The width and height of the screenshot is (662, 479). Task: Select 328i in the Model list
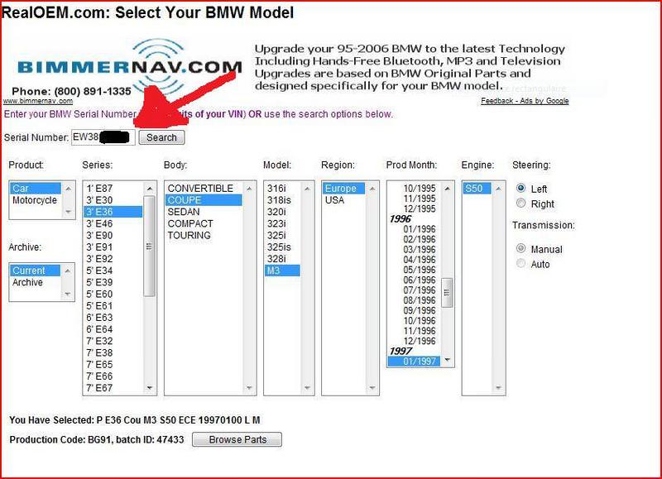click(x=282, y=259)
